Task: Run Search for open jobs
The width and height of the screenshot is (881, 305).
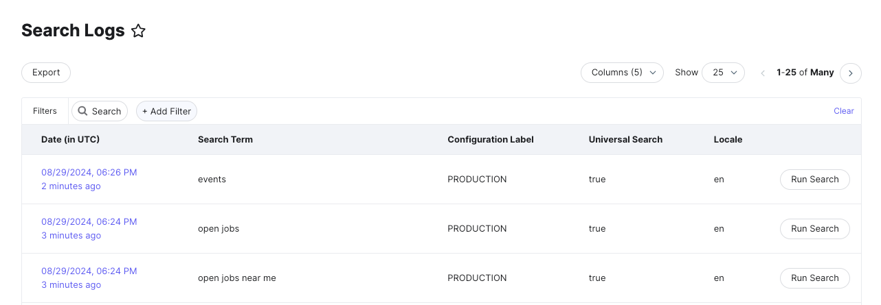Action: (814, 229)
